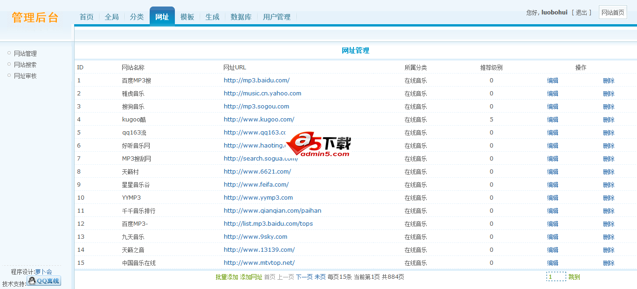Open the http://www.feifa.com/ link

point(256,185)
